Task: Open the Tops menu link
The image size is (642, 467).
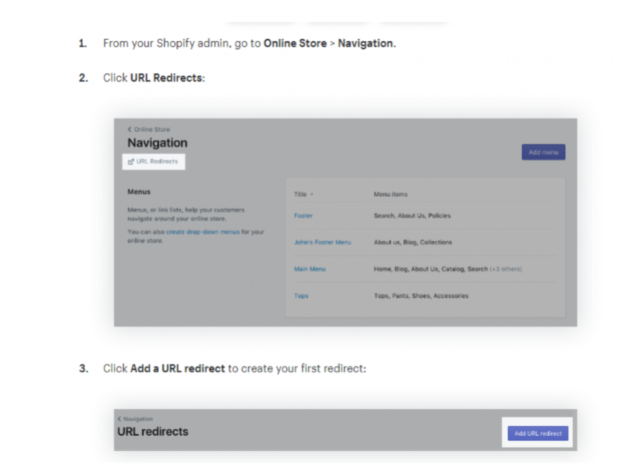Action: (x=301, y=296)
